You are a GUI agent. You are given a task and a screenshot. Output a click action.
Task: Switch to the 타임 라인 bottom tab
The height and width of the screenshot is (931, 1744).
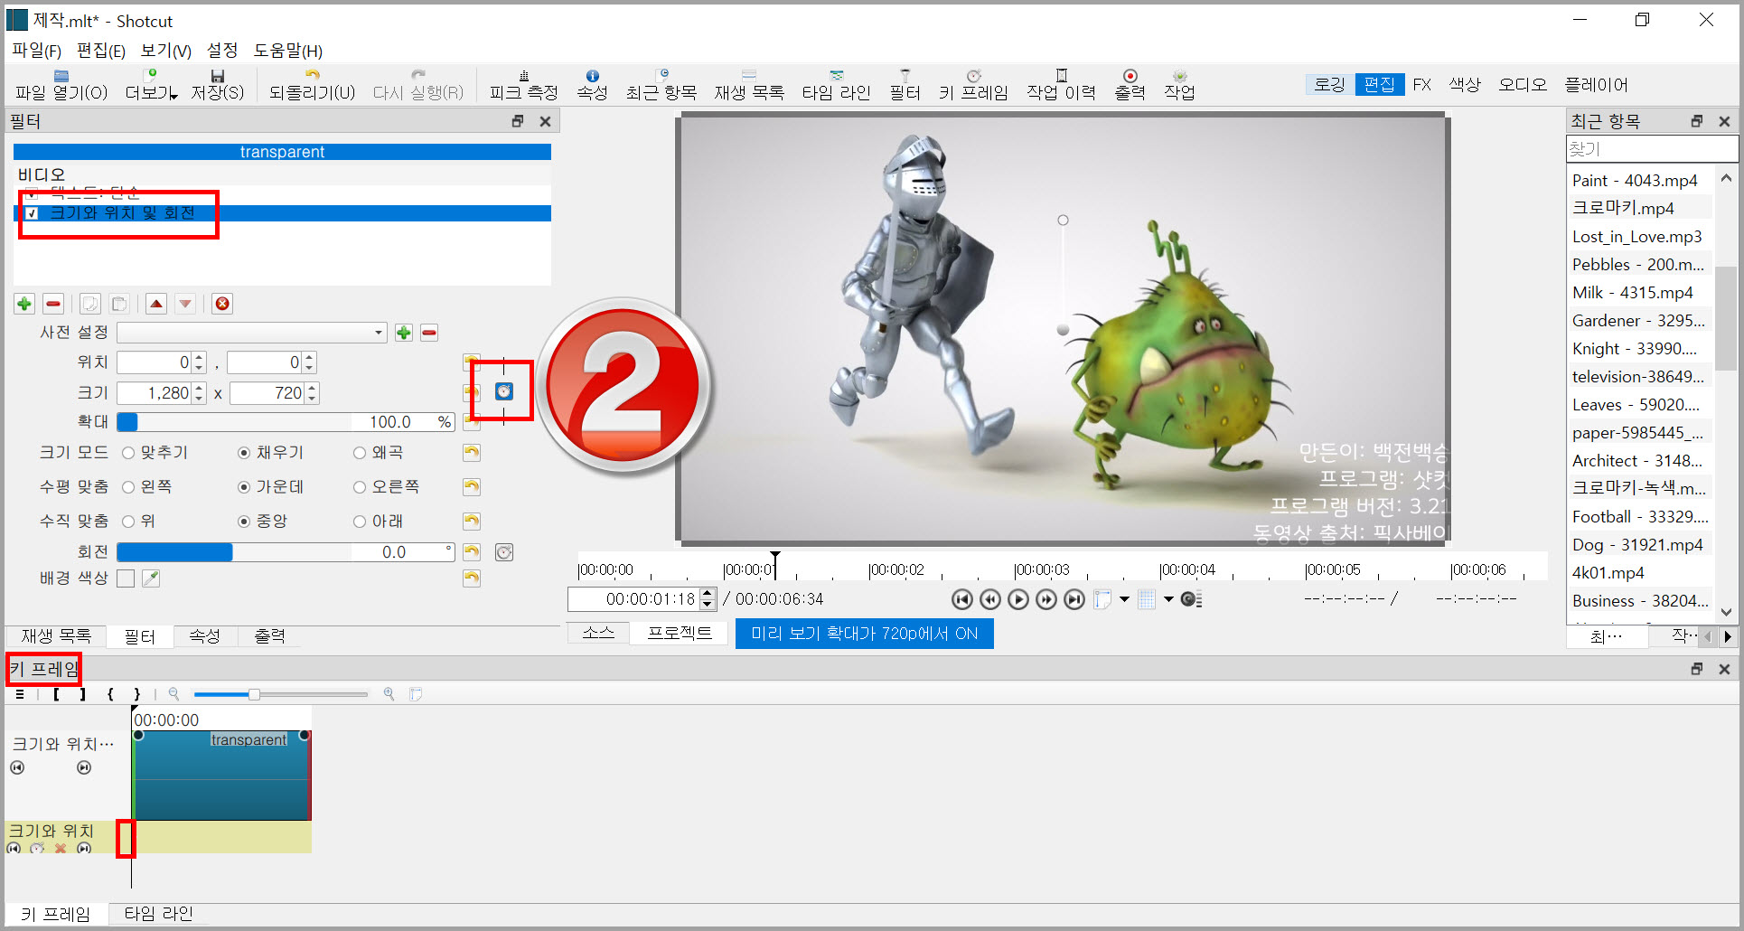[158, 914]
